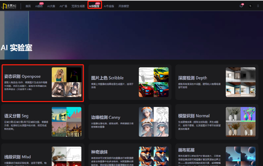
Task: Open the hamburger menu icon
Action: [x=258, y=6]
